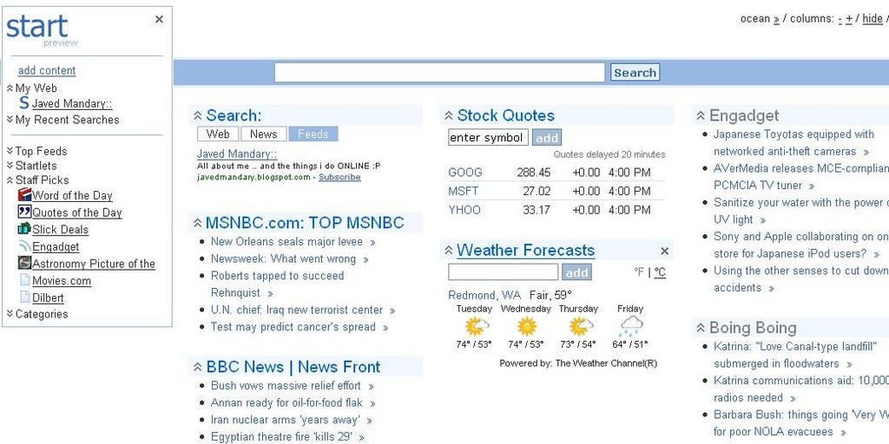Open the Weather Forecasts title link
889x444 pixels.
click(x=525, y=251)
